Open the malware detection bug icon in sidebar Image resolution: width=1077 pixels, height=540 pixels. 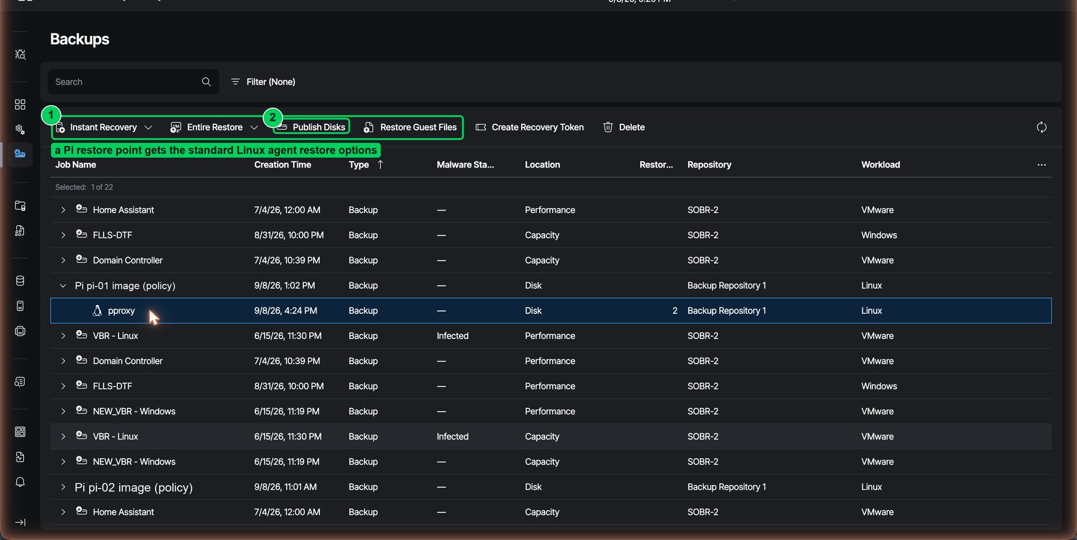[20, 54]
